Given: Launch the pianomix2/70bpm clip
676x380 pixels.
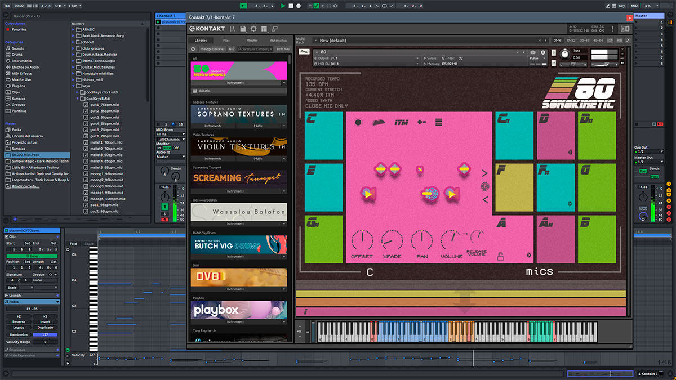Looking at the screenshot, I should (158, 22).
